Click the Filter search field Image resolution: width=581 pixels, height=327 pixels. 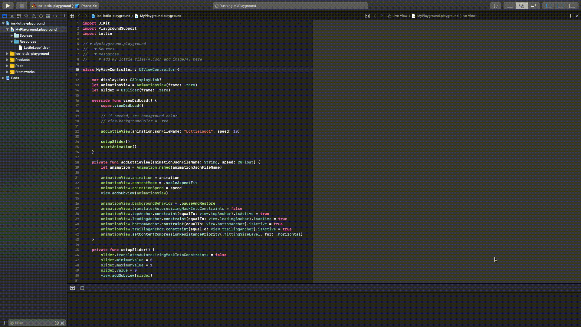coord(36,322)
